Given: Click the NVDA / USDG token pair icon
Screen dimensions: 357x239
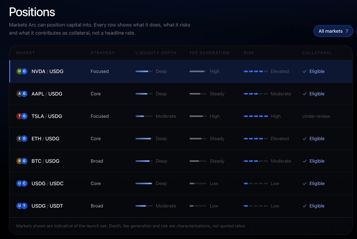Looking at the screenshot, I should (22, 71).
